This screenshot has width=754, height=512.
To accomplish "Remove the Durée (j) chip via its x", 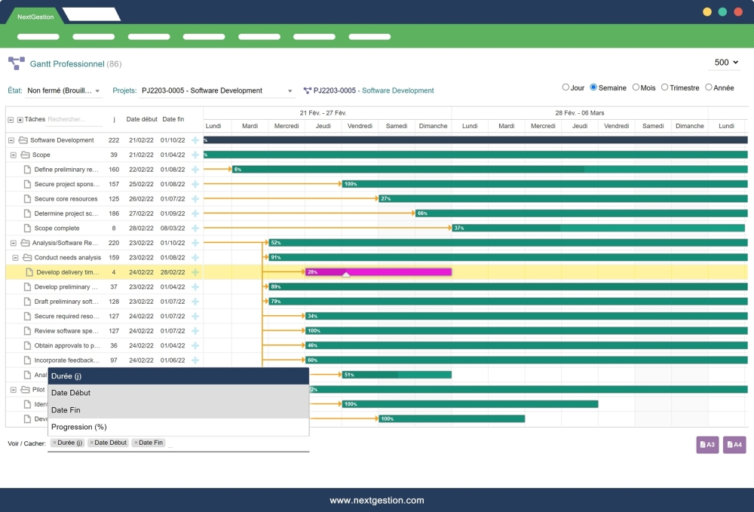I will pyautogui.click(x=54, y=443).
